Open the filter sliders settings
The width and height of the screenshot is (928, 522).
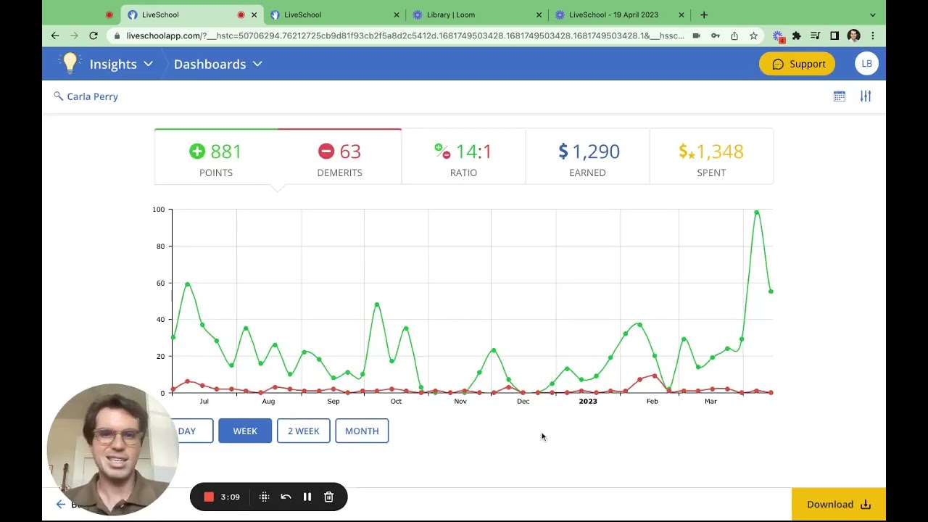866,96
